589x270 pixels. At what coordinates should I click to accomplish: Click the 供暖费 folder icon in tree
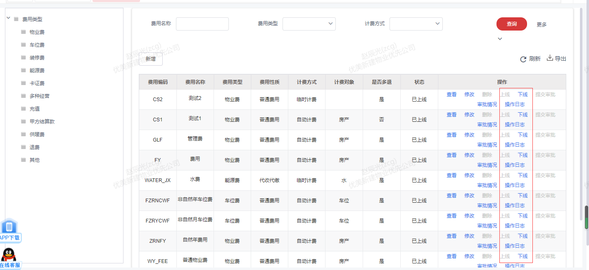24,134
